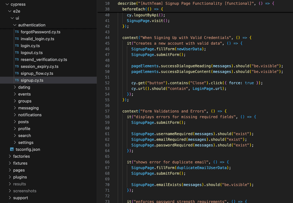The height and width of the screenshot is (203, 293).
Task: Expand the dating folder chevron
Action: point(15,87)
